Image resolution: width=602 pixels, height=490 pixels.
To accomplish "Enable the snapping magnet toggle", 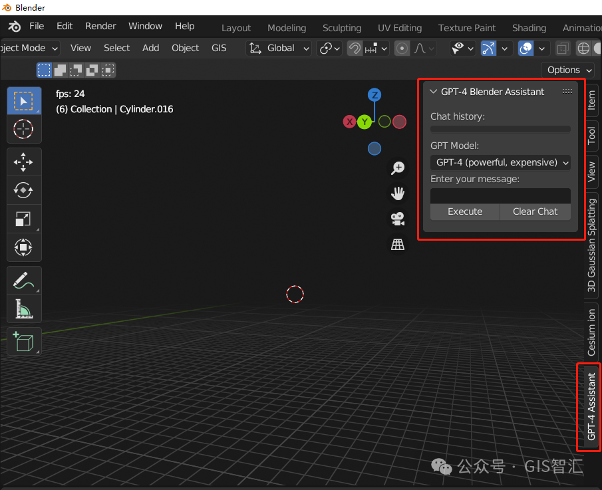I will tap(355, 48).
